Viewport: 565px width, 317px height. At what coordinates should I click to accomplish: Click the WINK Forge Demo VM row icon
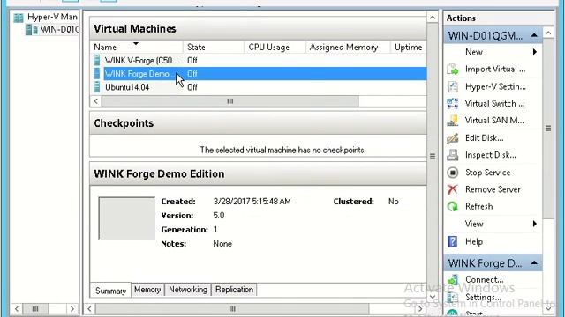click(96, 74)
